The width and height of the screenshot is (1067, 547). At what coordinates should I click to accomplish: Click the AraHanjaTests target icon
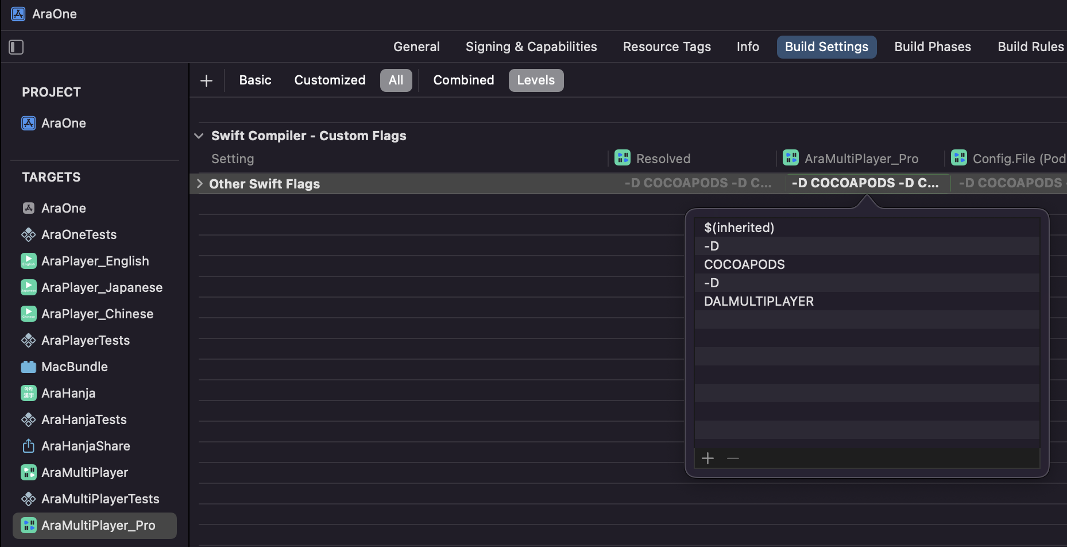pos(29,419)
